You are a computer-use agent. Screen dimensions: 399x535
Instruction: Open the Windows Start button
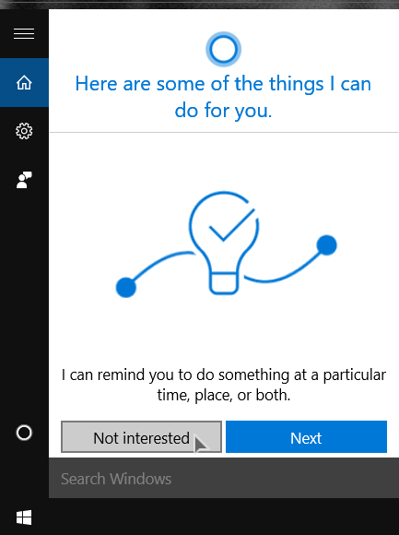point(24,517)
